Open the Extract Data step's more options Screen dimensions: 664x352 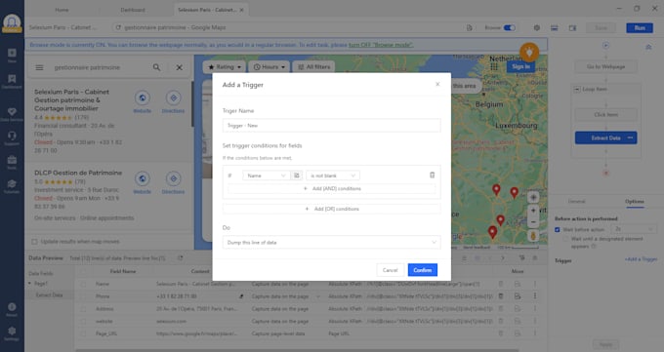[x=631, y=137]
